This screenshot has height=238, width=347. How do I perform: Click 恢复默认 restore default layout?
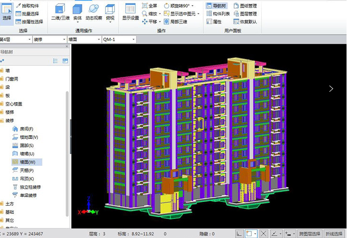245,22
